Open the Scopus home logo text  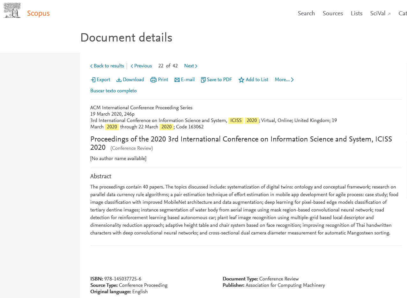pyautogui.click(x=38, y=14)
